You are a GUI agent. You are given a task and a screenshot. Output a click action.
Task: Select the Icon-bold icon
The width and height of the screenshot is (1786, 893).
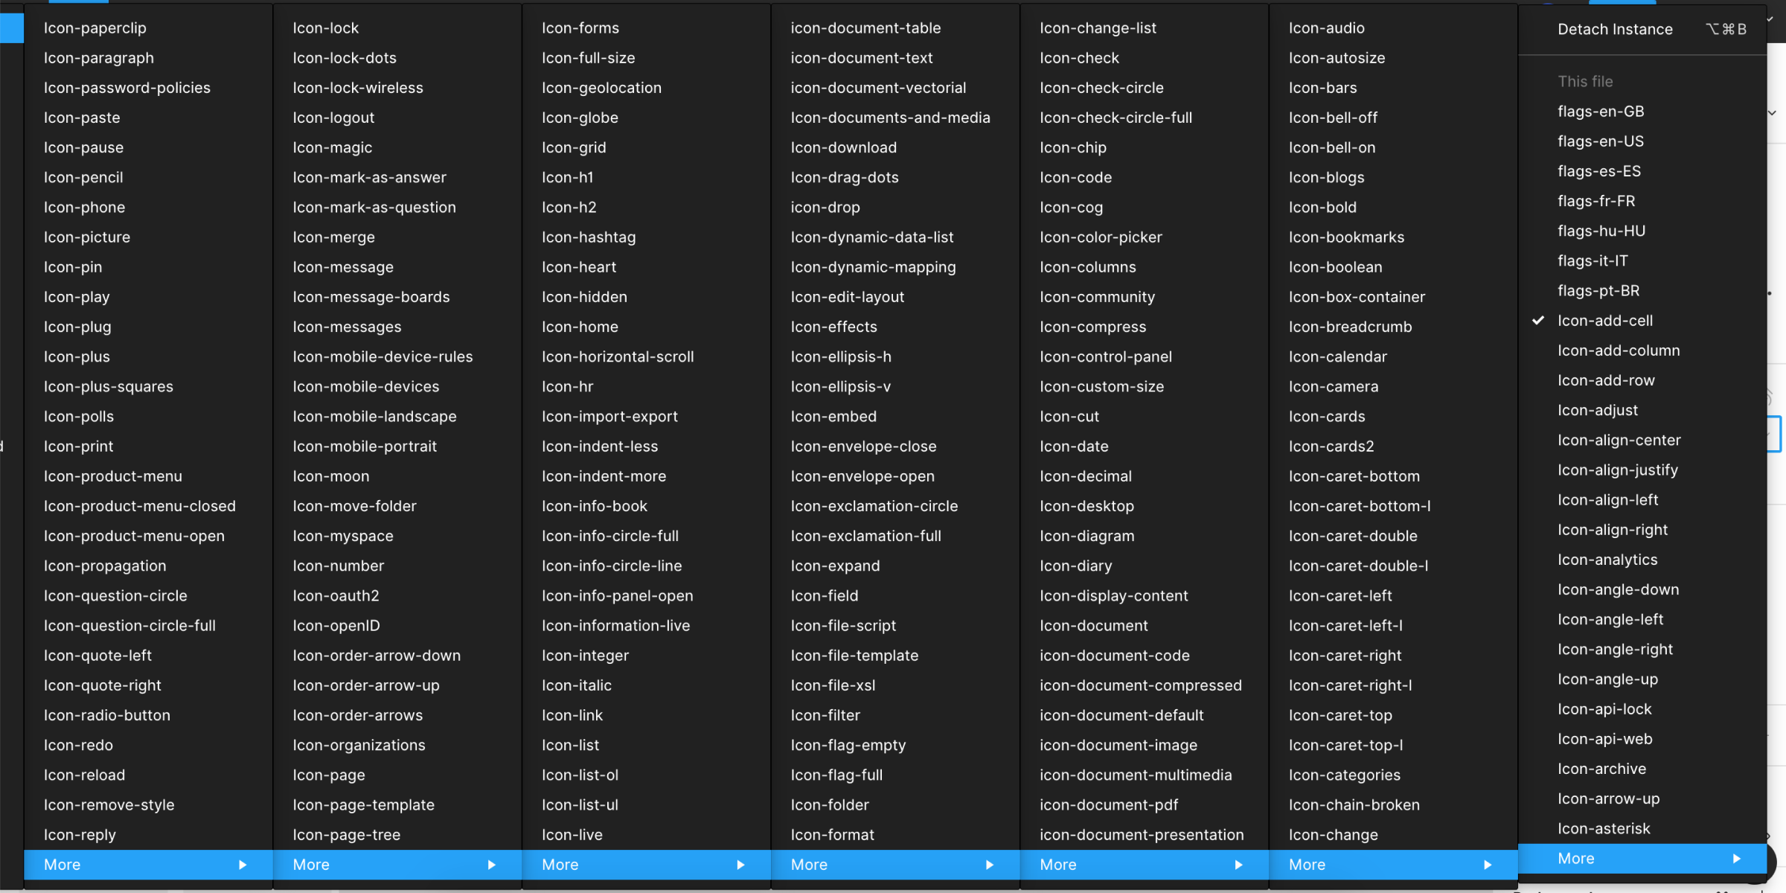click(x=1322, y=207)
